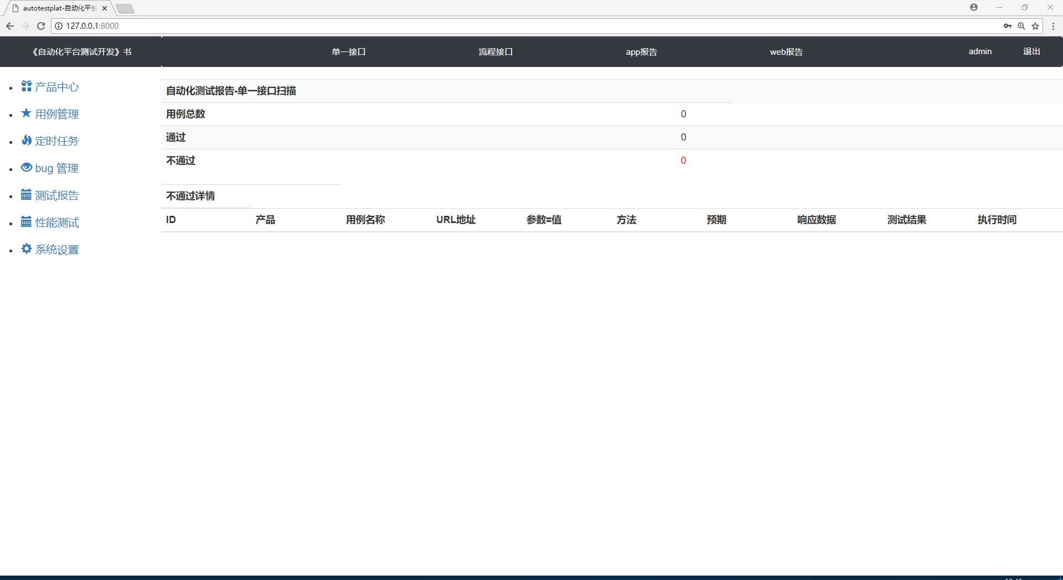Click the 用例总数 count value
The height and width of the screenshot is (580, 1063).
(x=683, y=114)
